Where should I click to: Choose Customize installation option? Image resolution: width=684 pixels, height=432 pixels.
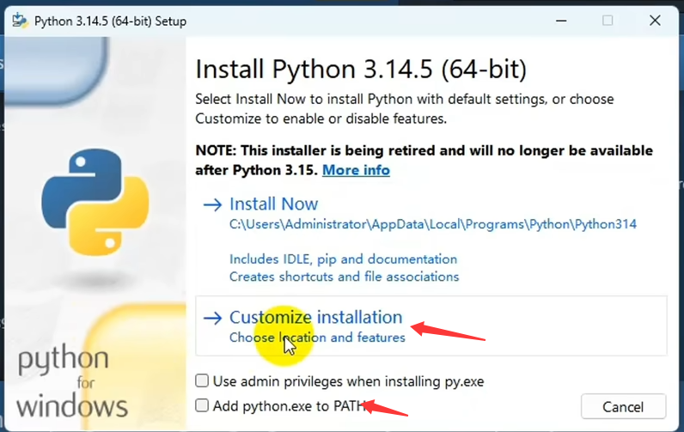tap(316, 318)
